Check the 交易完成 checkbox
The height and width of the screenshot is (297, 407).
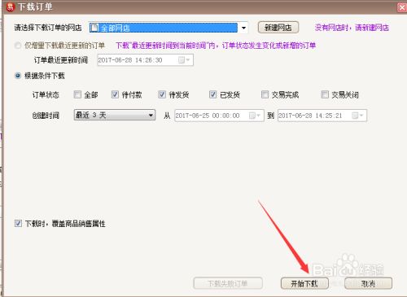point(265,94)
